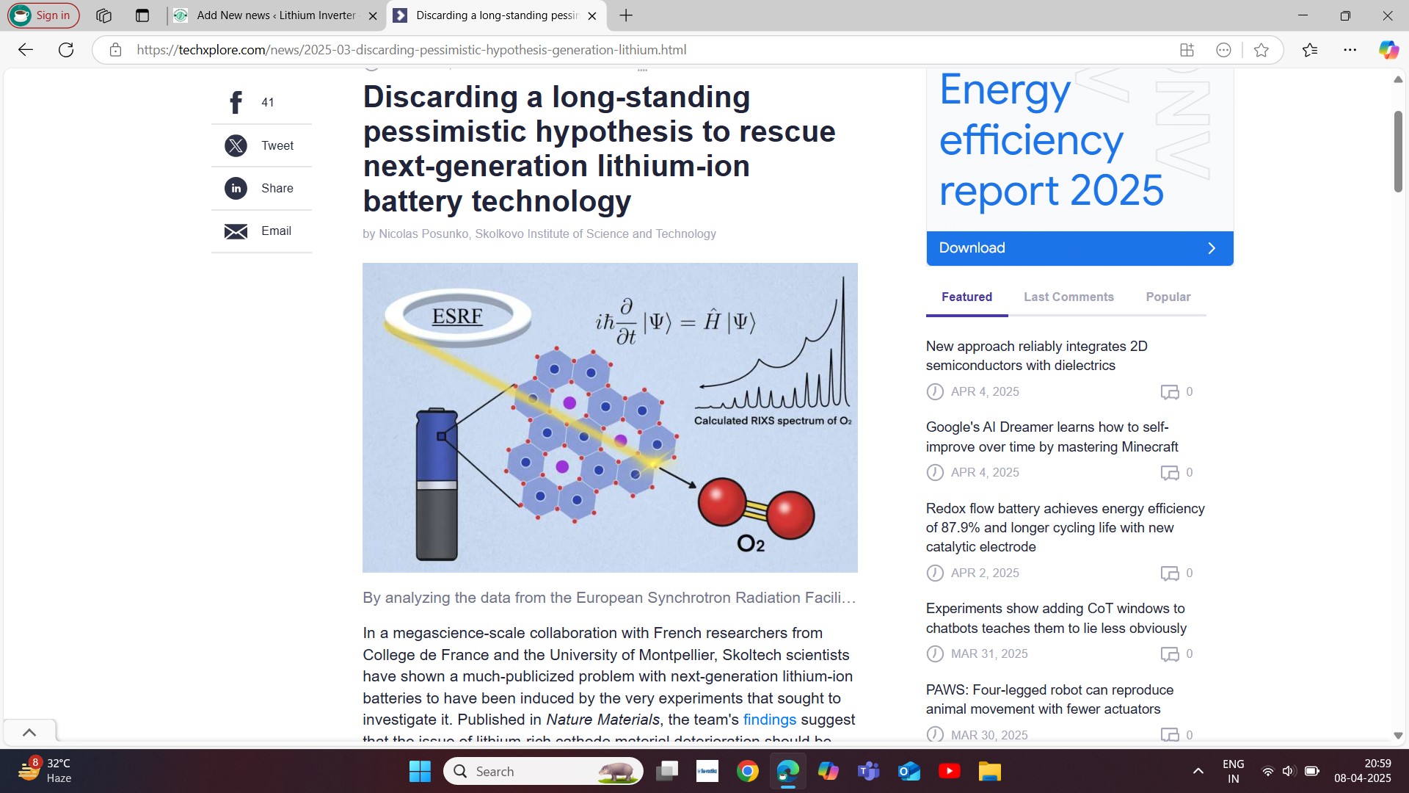The width and height of the screenshot is (1409, 793).
Task: Open the Copilot sidebar in Edge
Action: click(1388, 50)
